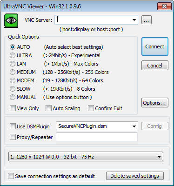Select MEDIUM 256 Colors option
174x186 pixels.
tap(13, 72)
